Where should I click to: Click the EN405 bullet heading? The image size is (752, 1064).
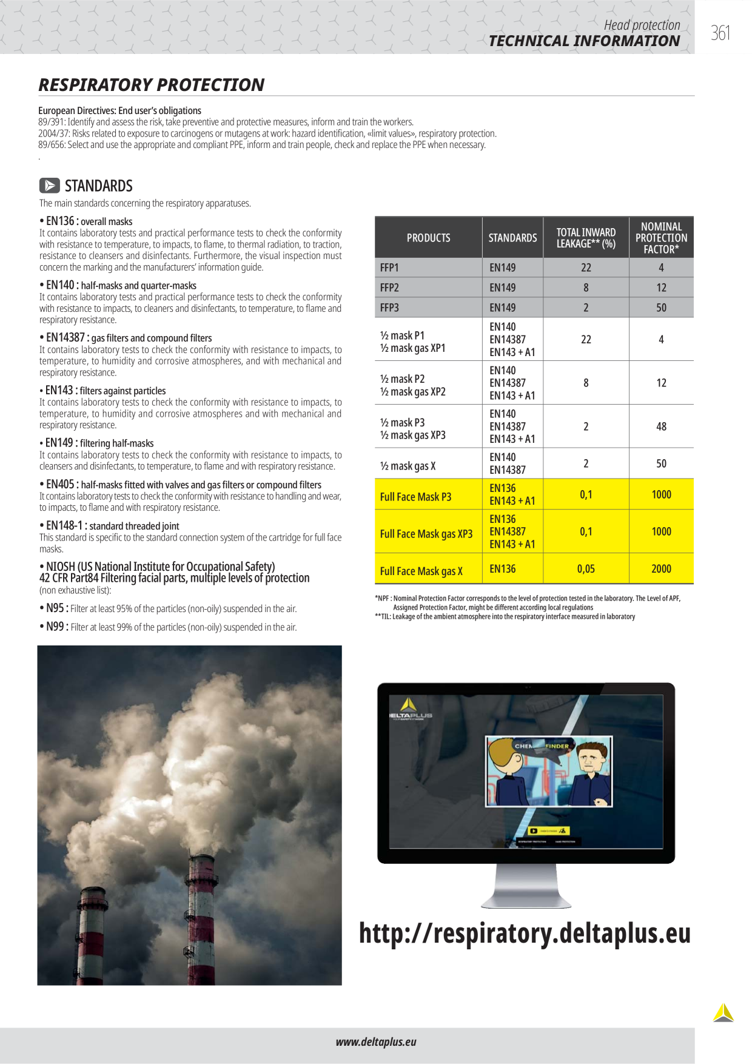180,485
